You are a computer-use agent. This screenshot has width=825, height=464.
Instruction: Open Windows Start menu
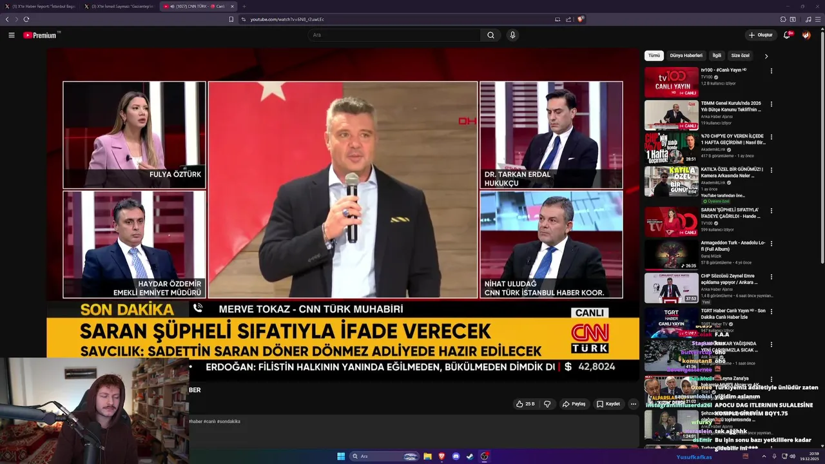[x=341, y=456]
